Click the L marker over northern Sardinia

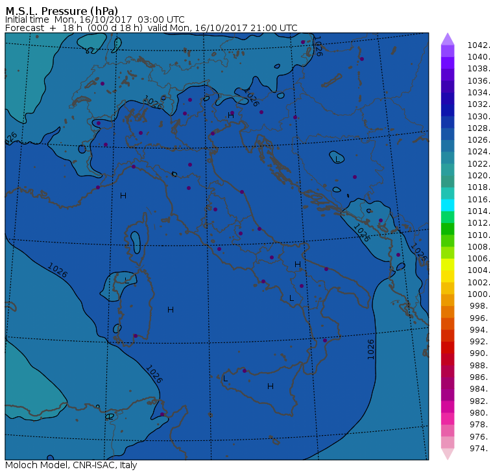point(126,280)
